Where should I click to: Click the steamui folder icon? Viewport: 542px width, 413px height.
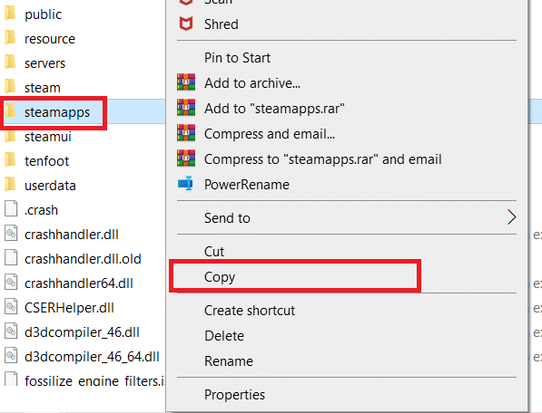[x=10, y=136]
